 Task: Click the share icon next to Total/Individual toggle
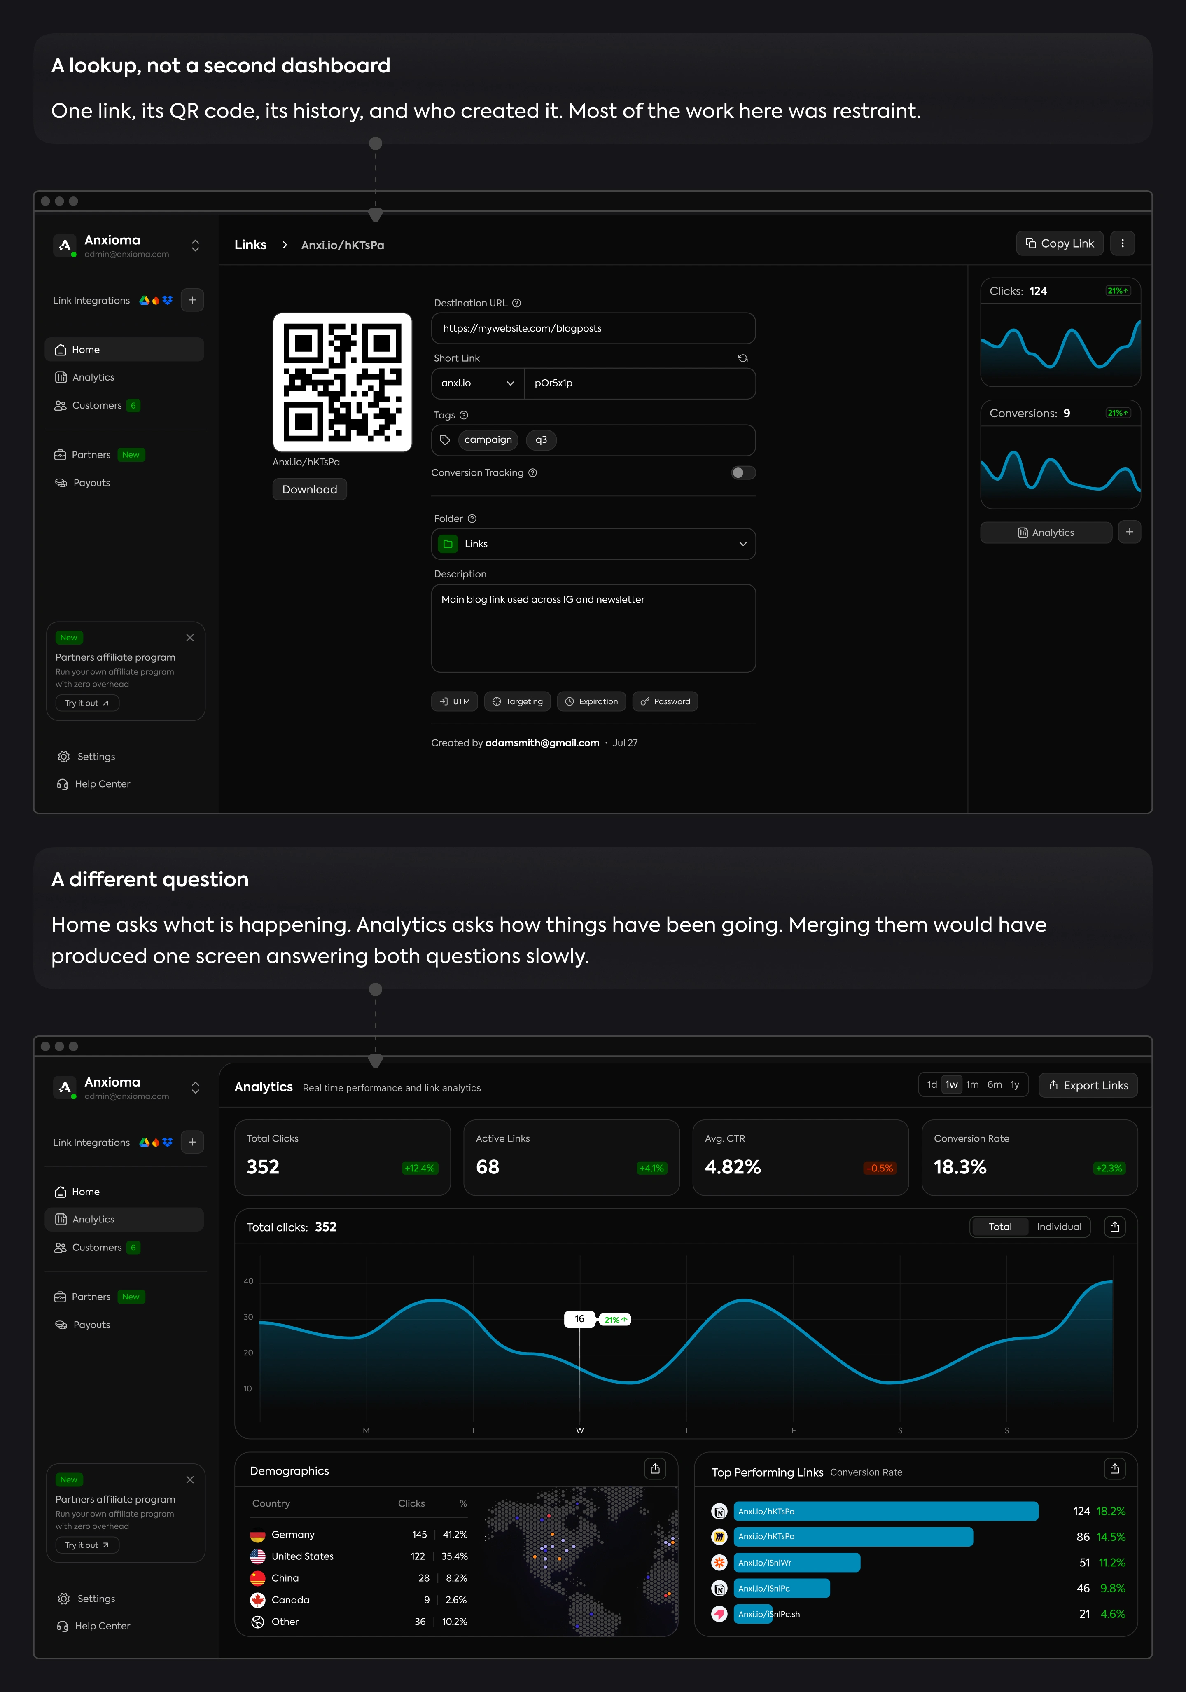point(1114,1226)
